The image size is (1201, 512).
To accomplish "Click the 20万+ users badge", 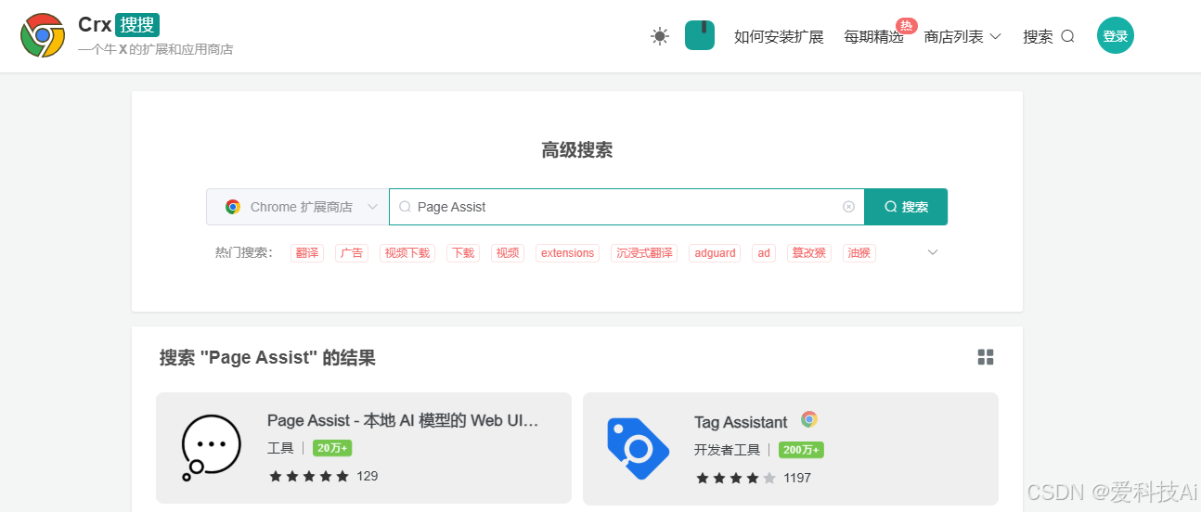I will (332, 448).
